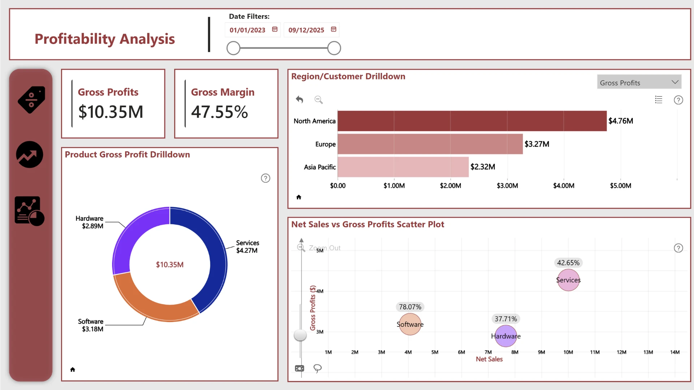Click the 42.65% margin label
Image resolution: width=694 pixels, height=390 pixels.
[568, 263]
